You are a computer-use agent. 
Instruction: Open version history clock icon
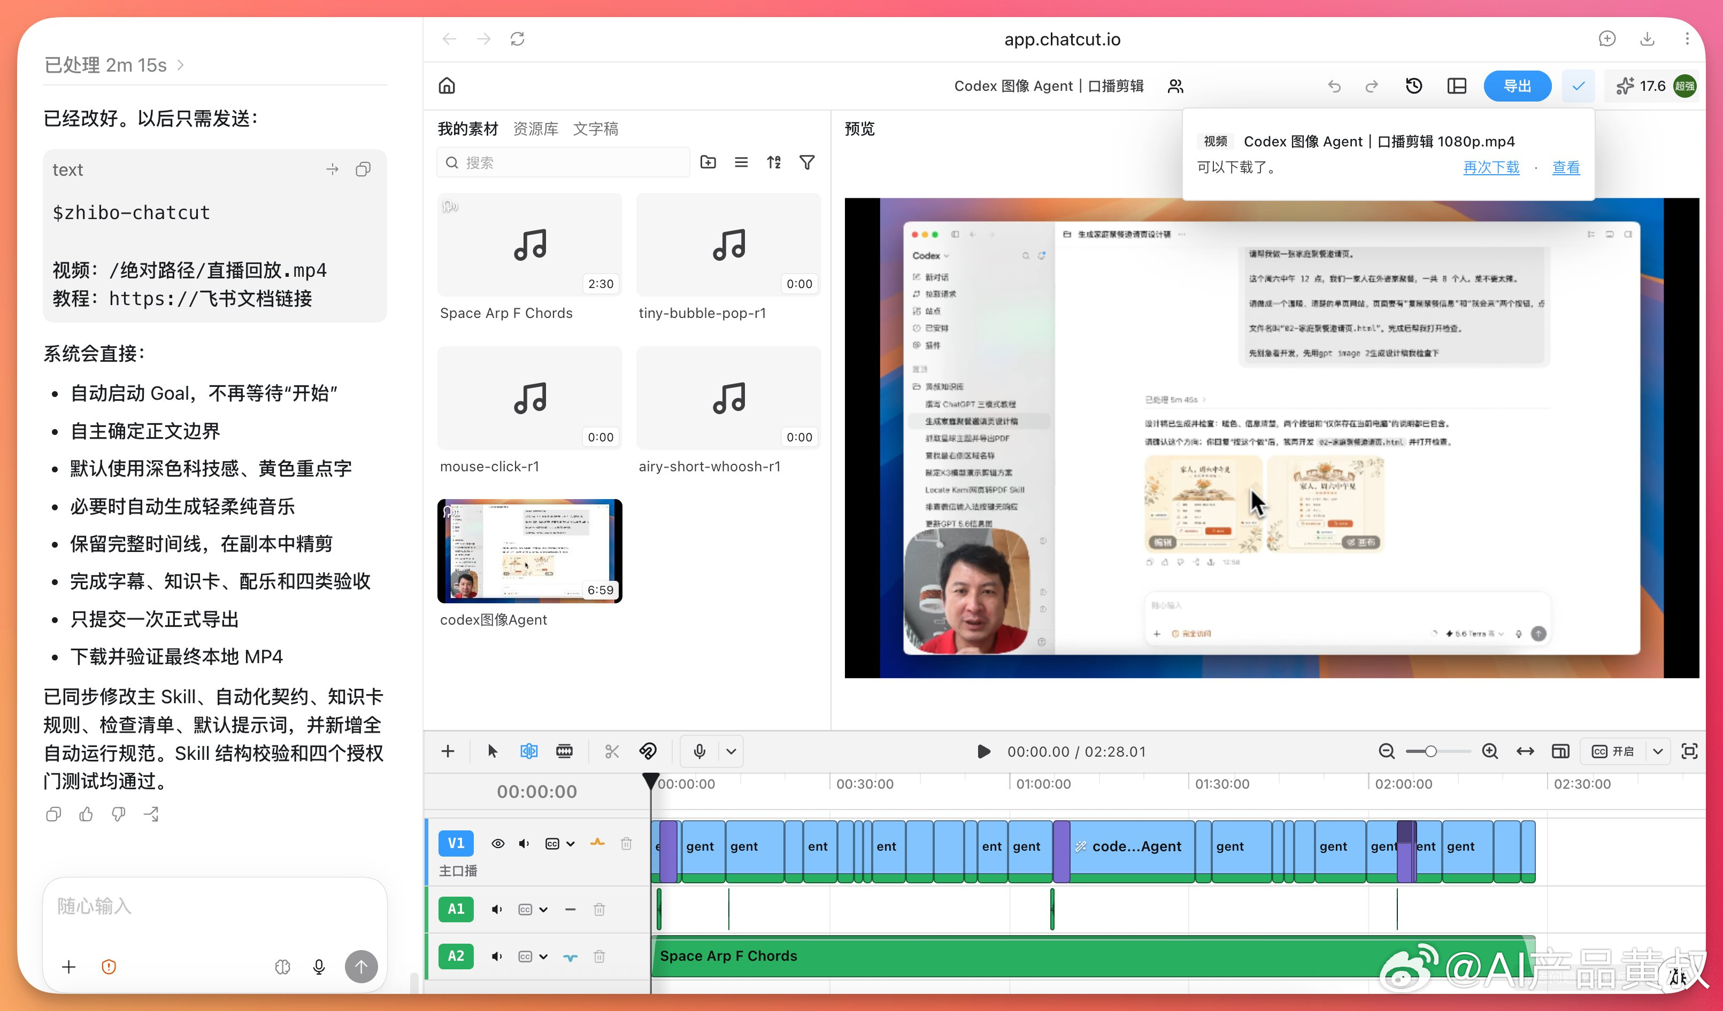(x=1414, y=85)
